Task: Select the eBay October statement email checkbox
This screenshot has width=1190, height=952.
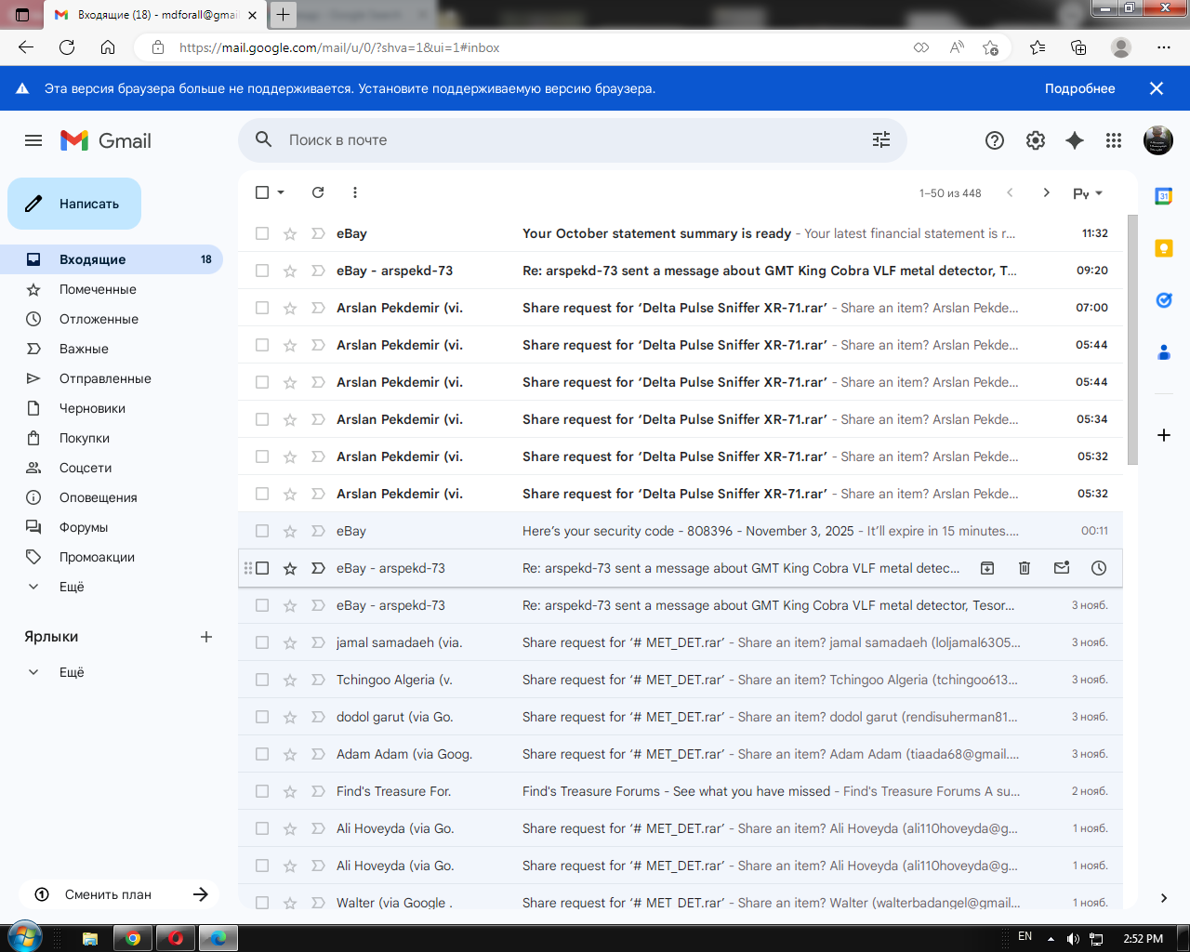Action: tap(262, 233)
